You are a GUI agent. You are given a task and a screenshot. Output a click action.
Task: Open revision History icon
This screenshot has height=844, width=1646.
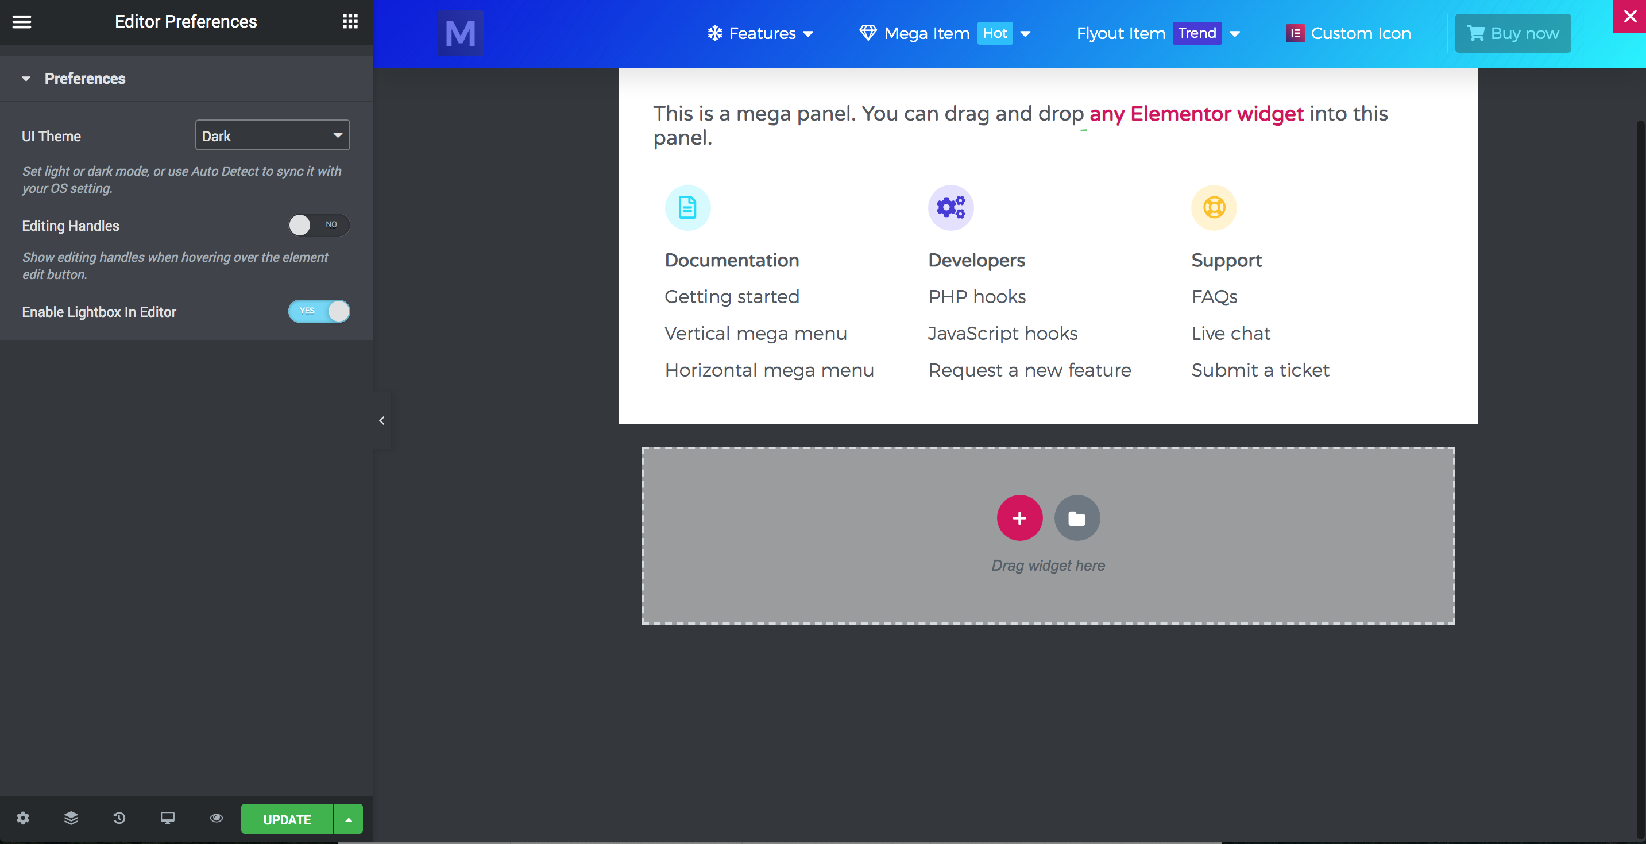click(119, 818)
